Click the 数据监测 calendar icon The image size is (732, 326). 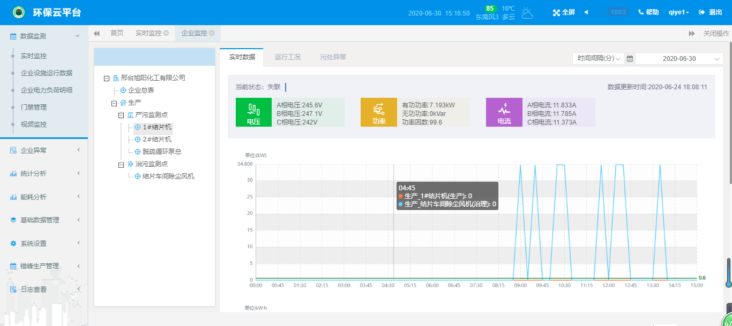point(13,36)
